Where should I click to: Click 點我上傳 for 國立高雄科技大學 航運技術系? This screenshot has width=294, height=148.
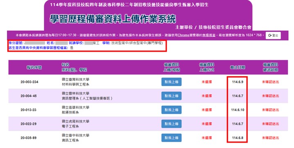coord(172,110)
